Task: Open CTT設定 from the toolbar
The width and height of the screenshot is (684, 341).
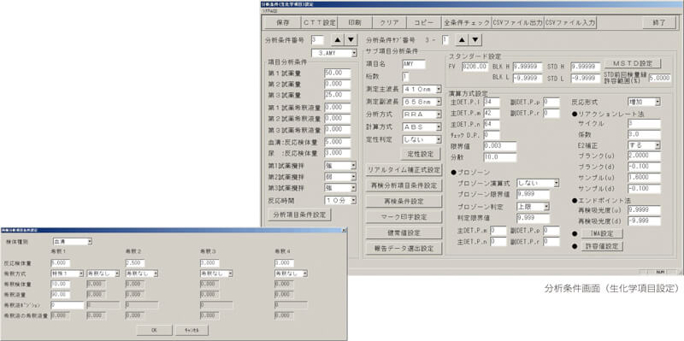Action: [319, 23]
